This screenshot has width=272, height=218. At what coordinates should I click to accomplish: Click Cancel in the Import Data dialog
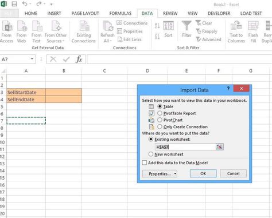coord(233,173)
